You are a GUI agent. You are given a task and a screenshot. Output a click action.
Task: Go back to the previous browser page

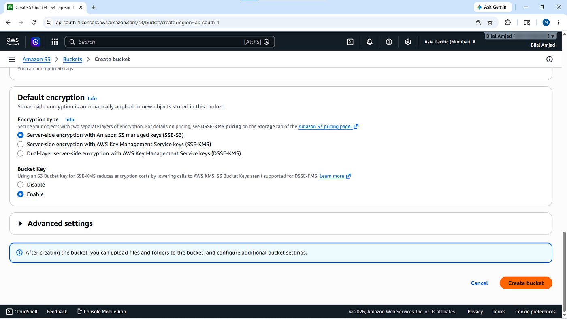tap(9, 22)
